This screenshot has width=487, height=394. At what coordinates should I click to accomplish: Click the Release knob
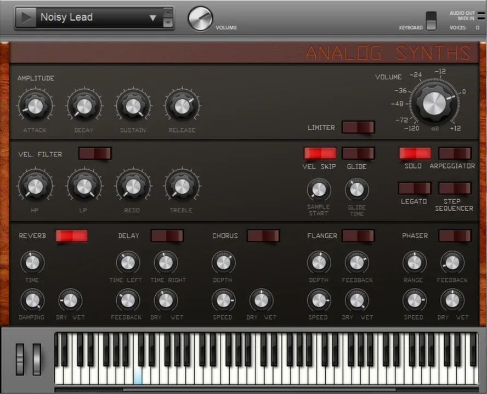point(182,106)
